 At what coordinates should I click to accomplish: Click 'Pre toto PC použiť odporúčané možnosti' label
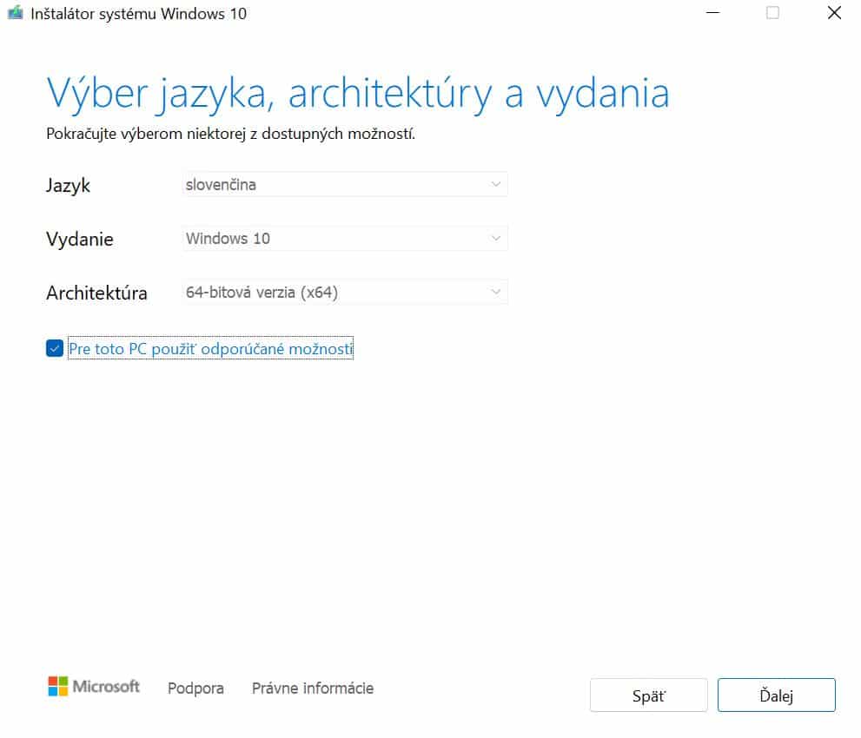click(211, 348)
